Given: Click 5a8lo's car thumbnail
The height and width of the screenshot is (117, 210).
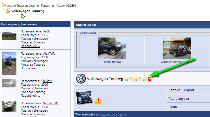Looking at the screenshot, I should (9, 35).
